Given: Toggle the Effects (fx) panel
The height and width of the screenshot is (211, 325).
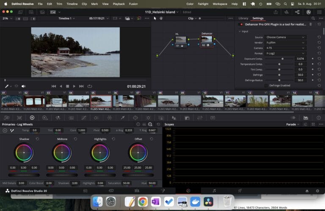Looking at the screenshot, I should click(x=308, y=12).
